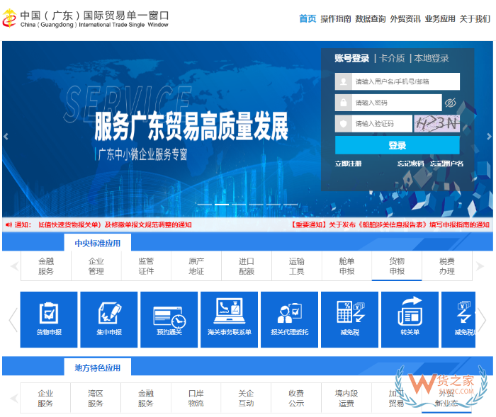Viewport: 496px width, 417px height.
Task: Click the 忘记密码 link
Action: [x=410, y=164]
